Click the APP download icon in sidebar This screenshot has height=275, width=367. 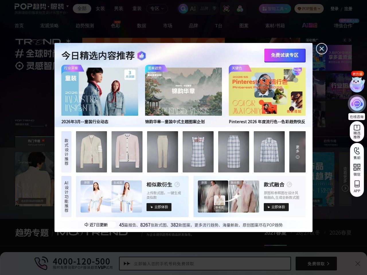357,184
